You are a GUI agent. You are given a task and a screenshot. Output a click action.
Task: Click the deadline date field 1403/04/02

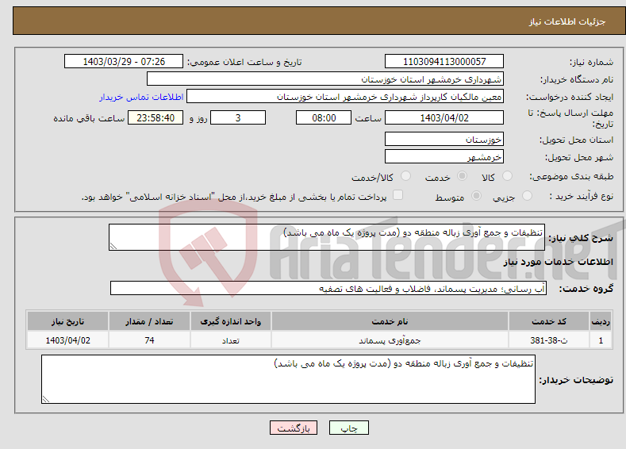(x=444, y=117)
